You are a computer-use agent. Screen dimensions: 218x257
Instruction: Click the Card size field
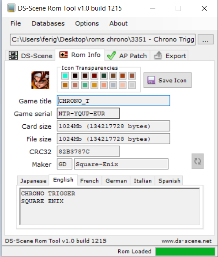(x=113, y=126)
